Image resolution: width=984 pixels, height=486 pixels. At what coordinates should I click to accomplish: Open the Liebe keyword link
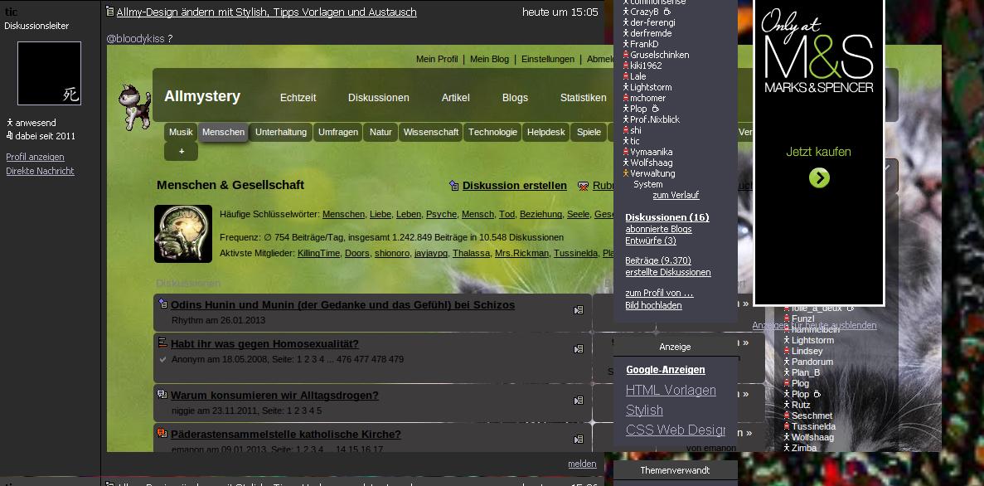click(381, 214)
